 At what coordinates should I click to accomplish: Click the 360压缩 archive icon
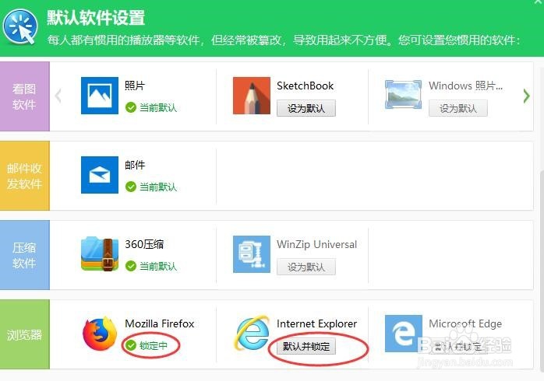coord(100,253)
